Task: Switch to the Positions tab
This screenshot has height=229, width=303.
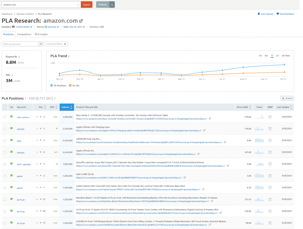Action: pos(9,34)
